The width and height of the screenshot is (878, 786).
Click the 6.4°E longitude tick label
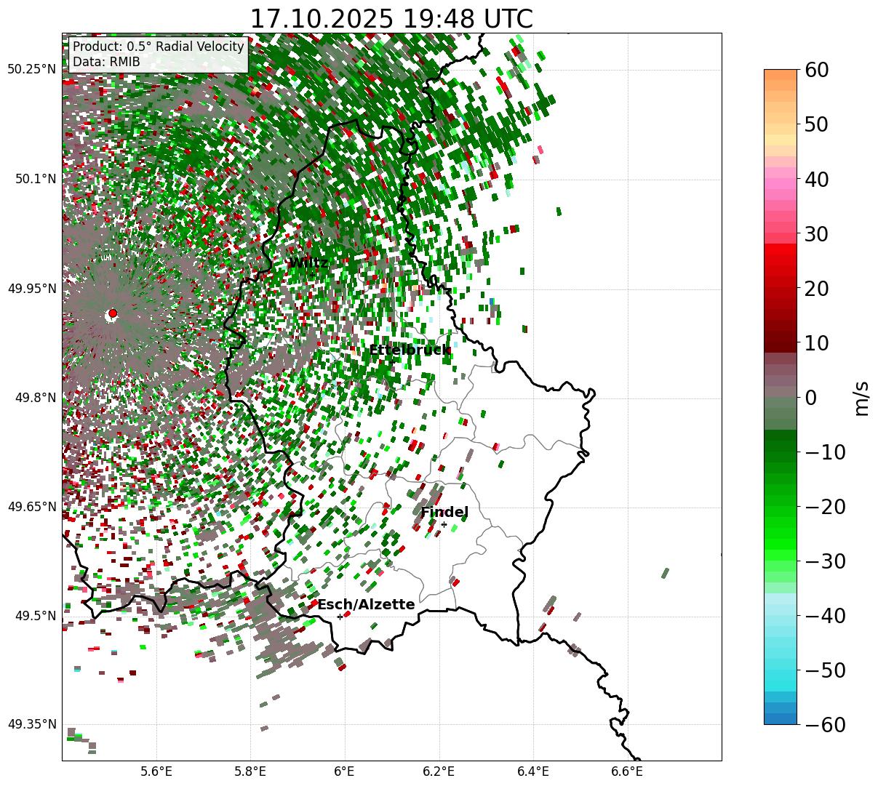tap(533, 771)
